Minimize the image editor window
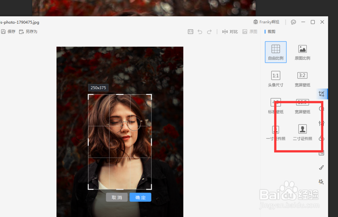This screenshot has width=338, height=217. pos(303,22)
